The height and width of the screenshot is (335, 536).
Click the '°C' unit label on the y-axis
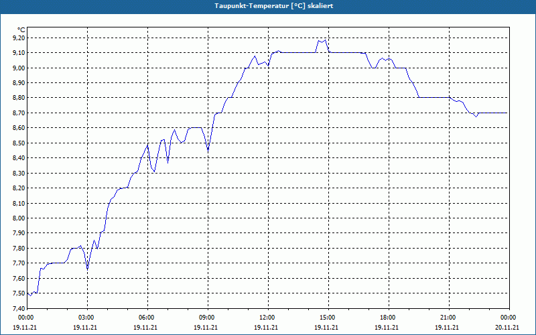21,30
